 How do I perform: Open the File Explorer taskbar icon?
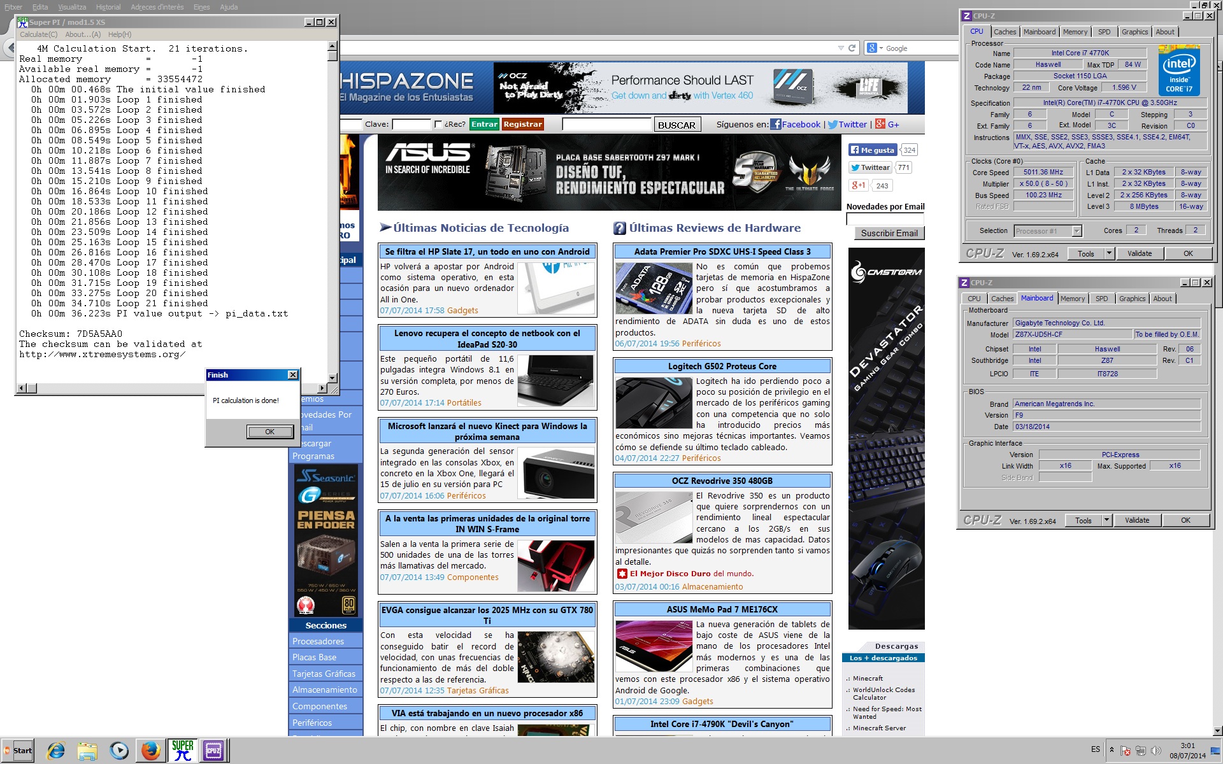87,751
